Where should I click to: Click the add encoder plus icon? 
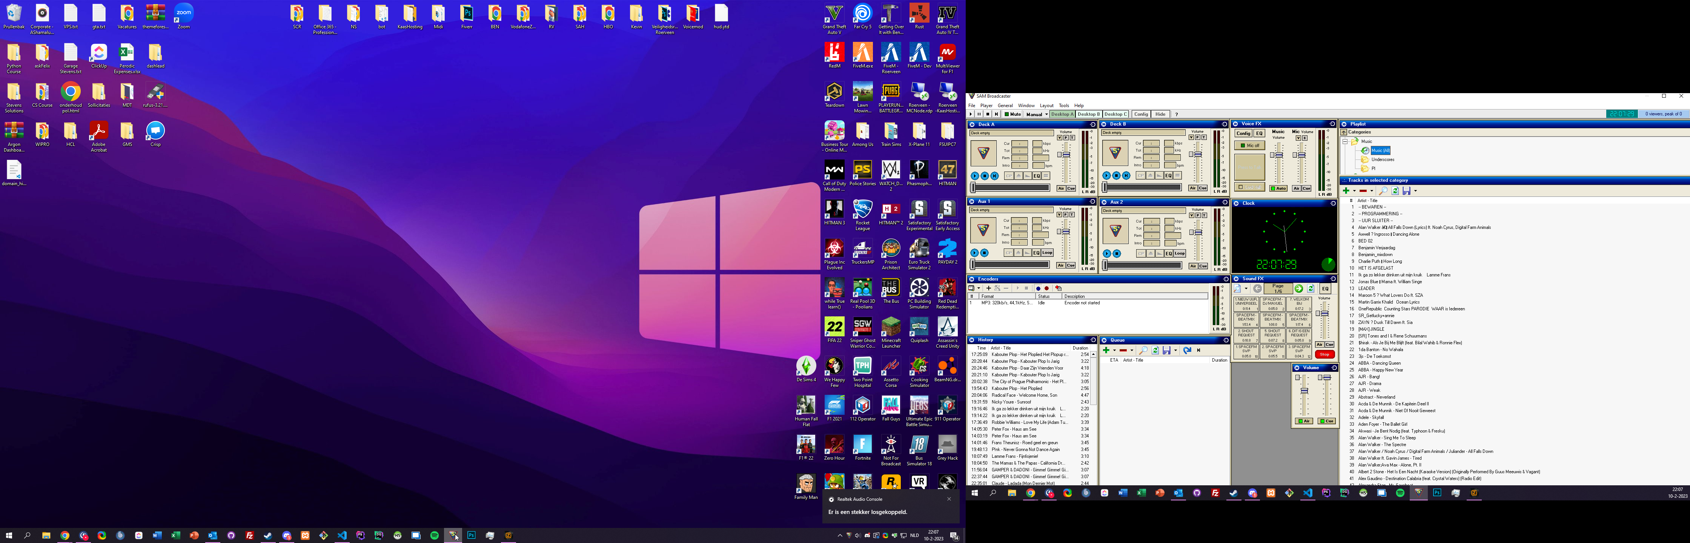coord(988,288)
